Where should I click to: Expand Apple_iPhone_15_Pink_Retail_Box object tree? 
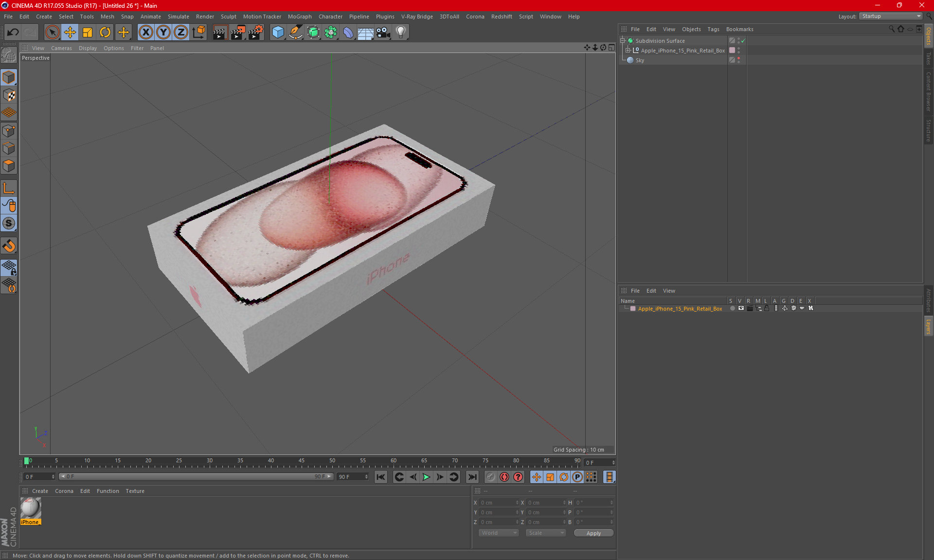pyautogui.click(x=628, y=50)
